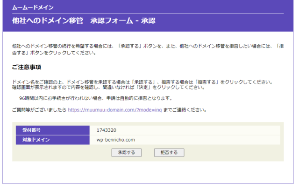This screenshot has width=299, height=190.
Task: Click the ご注意事項 heading
Action: pos(27,67)
